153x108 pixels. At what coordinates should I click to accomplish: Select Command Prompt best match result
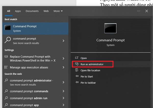tap(35, 28)
